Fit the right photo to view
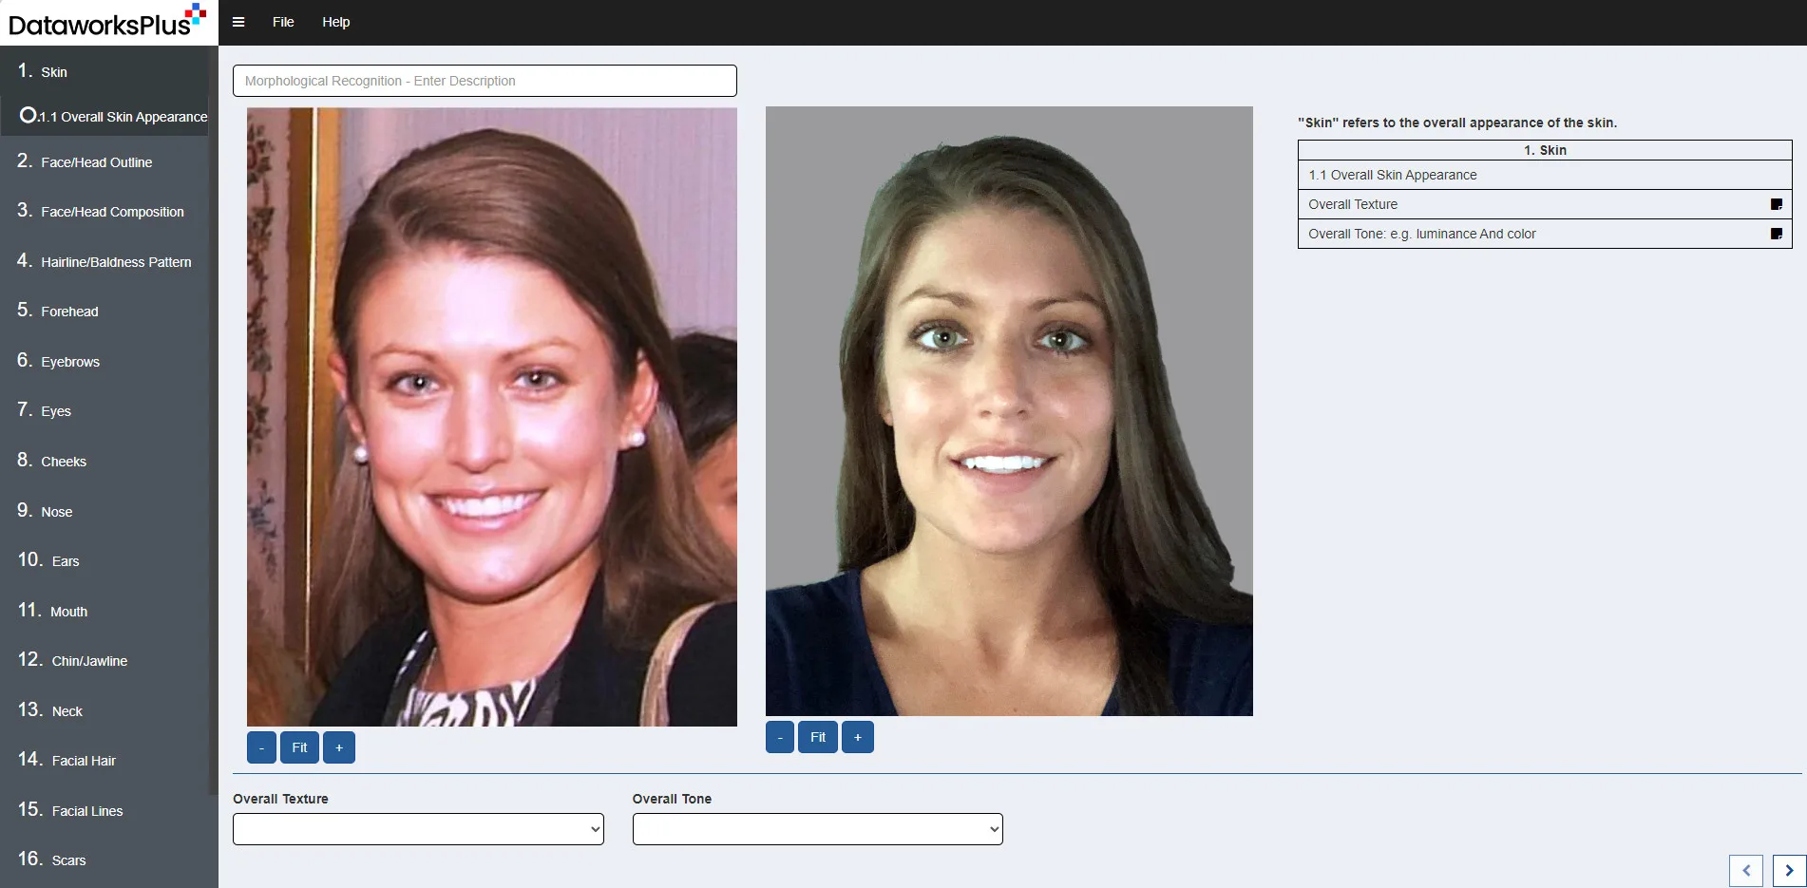The width and height of the screenshot is (1807, 888). click(x=818, y=737)
